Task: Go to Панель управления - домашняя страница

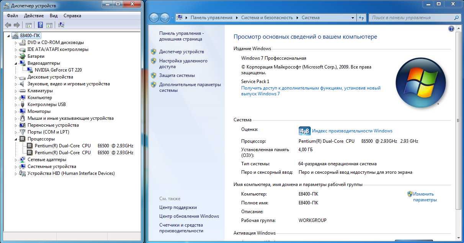Action: pyautogui.click(x=181, y=36)
